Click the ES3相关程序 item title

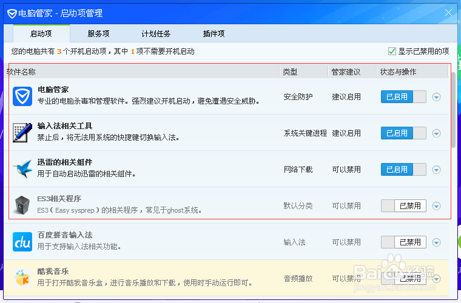(x=59, y=199)
